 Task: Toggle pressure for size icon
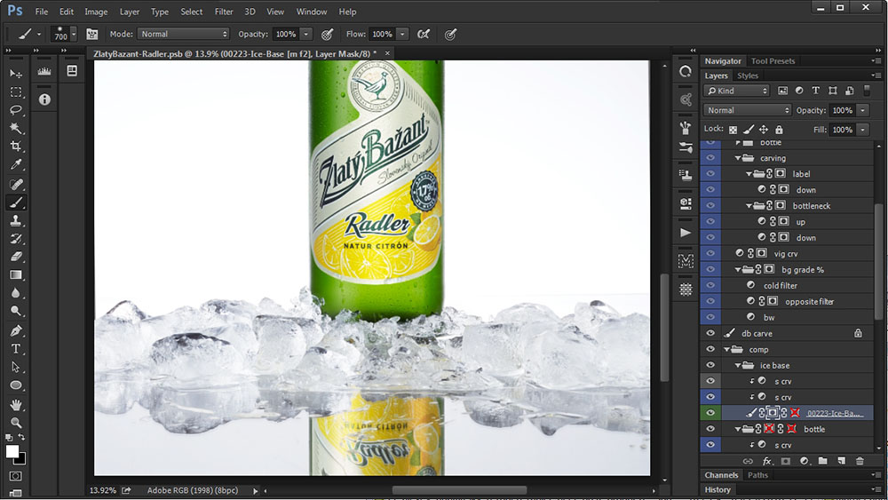click(x=450, y=34)
